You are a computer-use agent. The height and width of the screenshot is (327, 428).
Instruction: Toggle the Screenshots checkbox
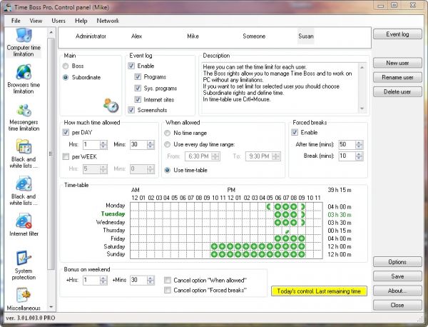131,110
